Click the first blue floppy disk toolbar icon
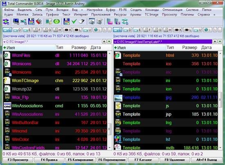The width and height of the screenshot is (225, 165). (x=31, y=22)
